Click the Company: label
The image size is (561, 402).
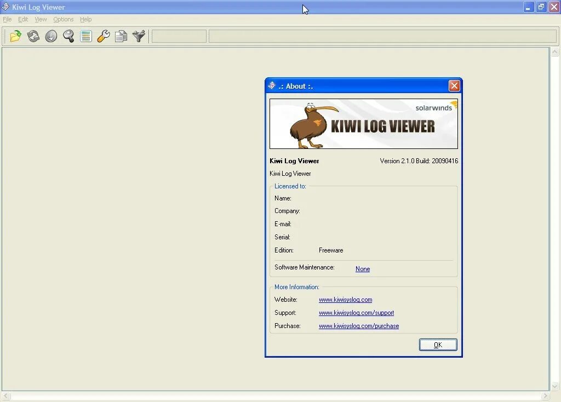pyautogui.click(x=287, y=211)
